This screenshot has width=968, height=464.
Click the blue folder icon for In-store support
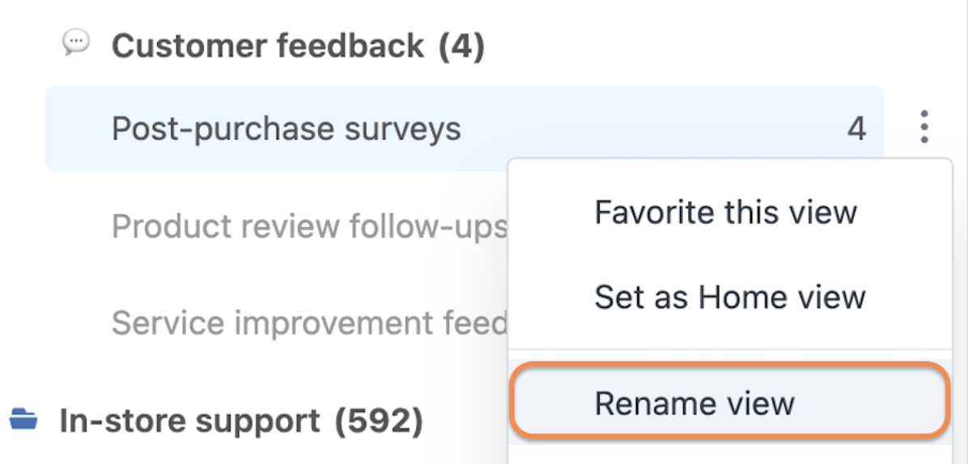23,420
